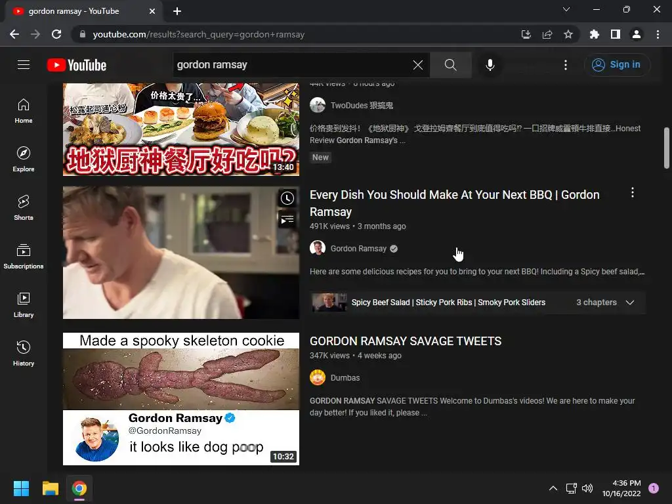Viewport: 672px width, 504px height.
Task: Visit the Dumbas channel name
Action: coord(345,377)
